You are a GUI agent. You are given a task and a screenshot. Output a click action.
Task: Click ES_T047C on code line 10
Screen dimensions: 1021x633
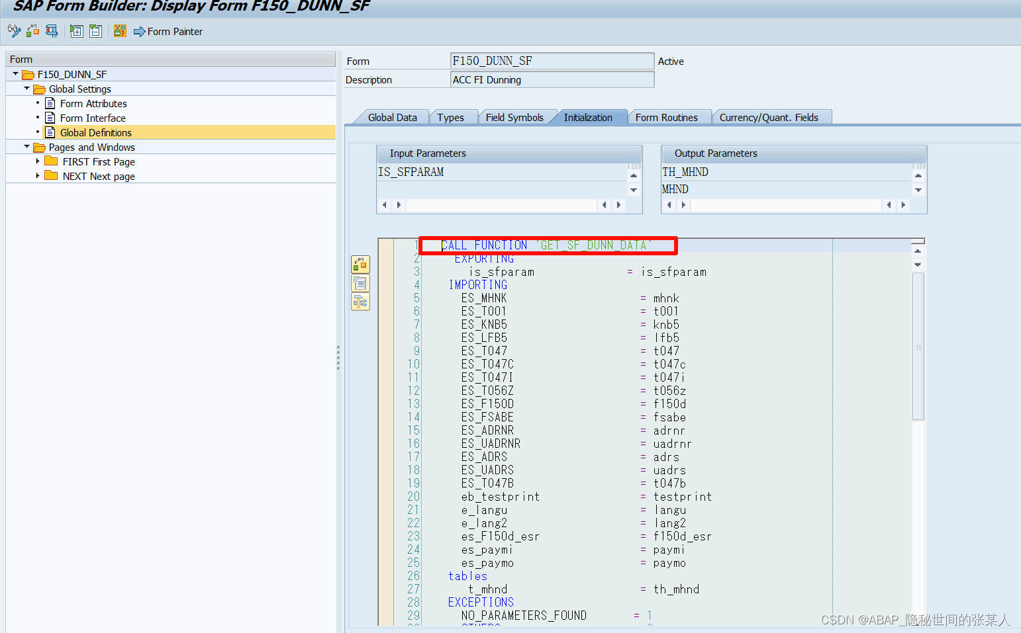click(487, 364)
